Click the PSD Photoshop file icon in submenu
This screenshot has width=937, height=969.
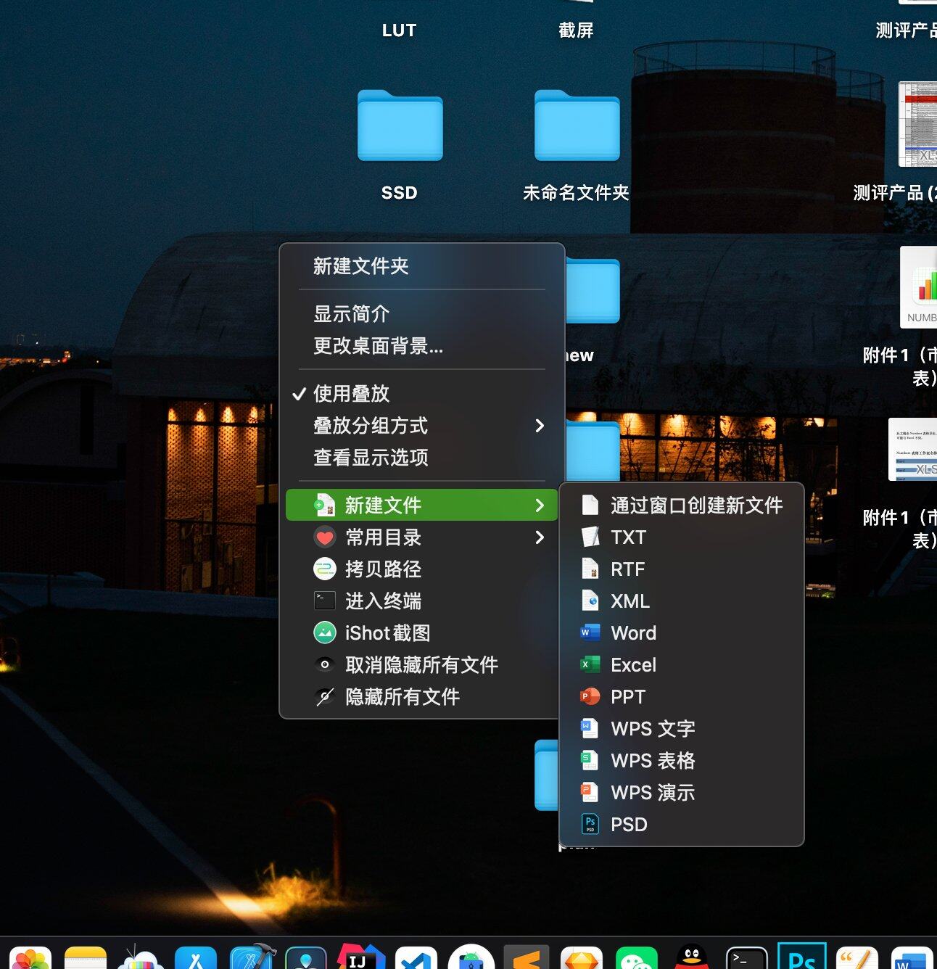tap(590, 824)
